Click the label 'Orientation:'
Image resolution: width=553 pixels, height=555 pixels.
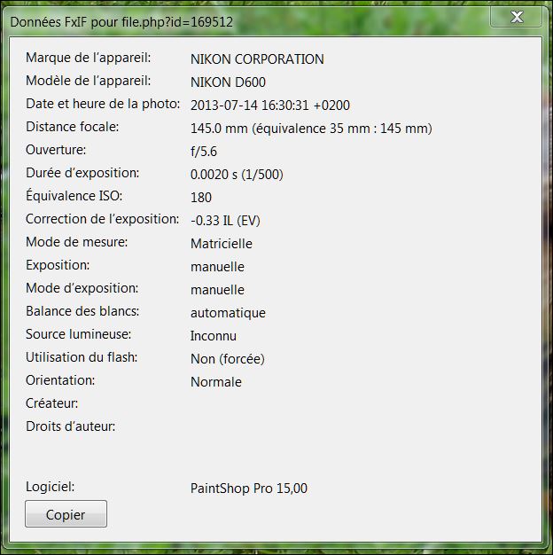[x=60, y=379]
